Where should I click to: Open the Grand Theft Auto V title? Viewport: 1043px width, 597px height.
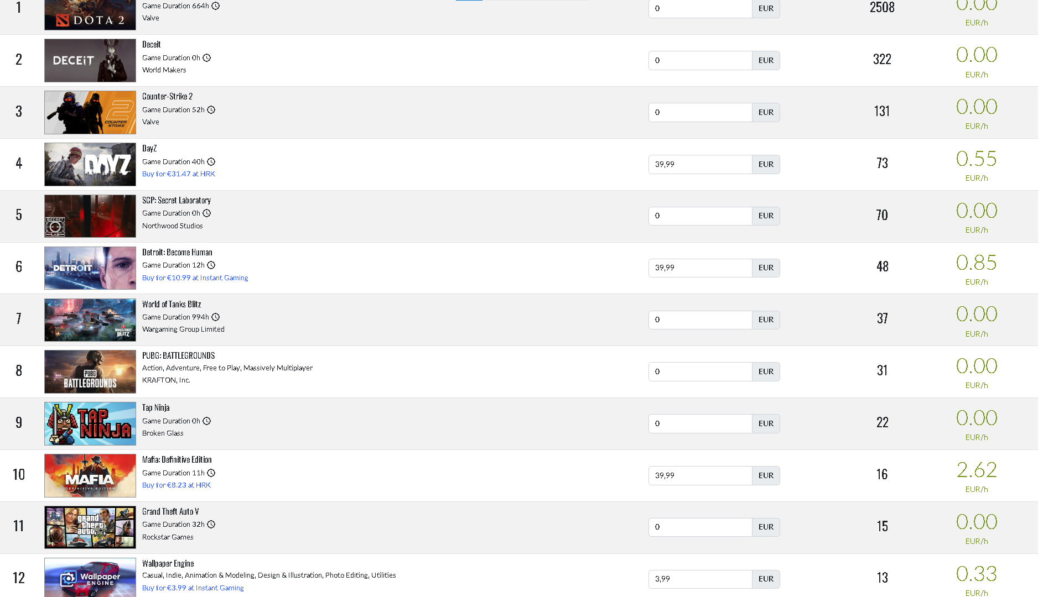170,512
